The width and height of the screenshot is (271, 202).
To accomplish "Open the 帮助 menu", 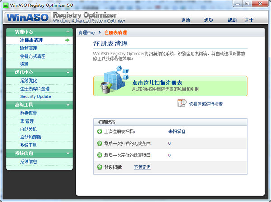I will click(x=232, y=20).
